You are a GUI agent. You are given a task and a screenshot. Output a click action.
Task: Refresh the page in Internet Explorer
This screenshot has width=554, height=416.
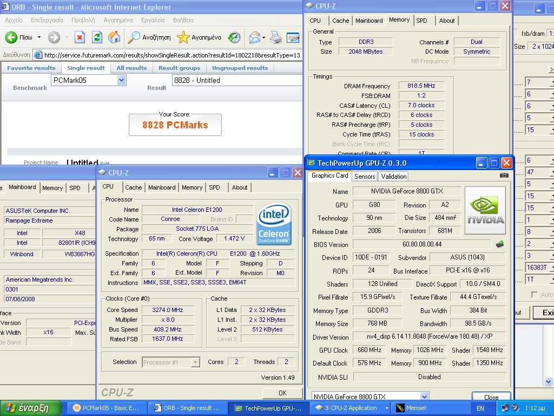click(x=97, y=37)
